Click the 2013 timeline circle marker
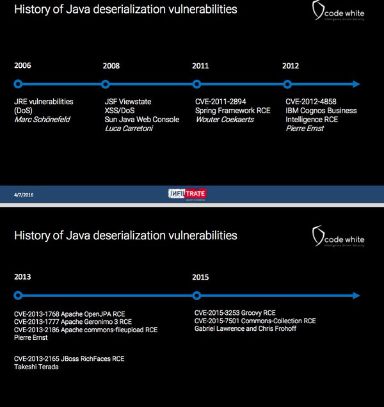 point(18,296)
